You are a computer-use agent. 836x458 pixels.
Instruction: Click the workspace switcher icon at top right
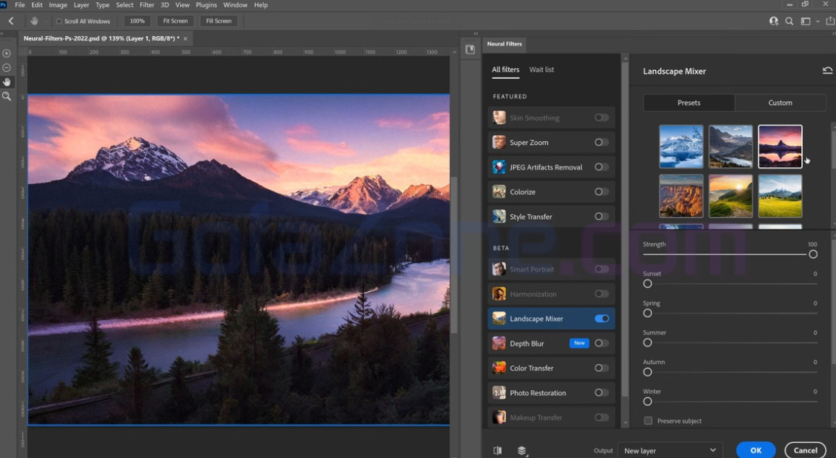[x=805, y=21]
